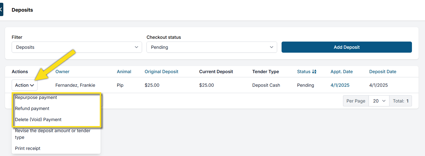Select Delete (Void) Payment option
This screenshot has width=425, height=156.
point(38,120)
